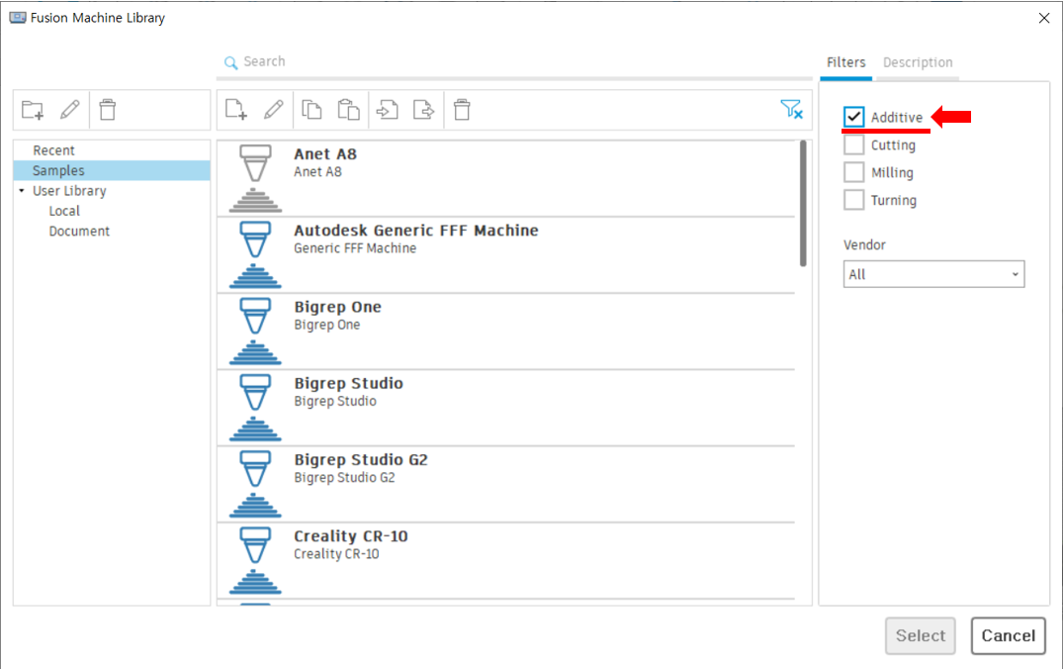Click the Autodesk Generic FFF Machine icon
This screenshot has height=669, width=1064.
click(x=255, y=254)
